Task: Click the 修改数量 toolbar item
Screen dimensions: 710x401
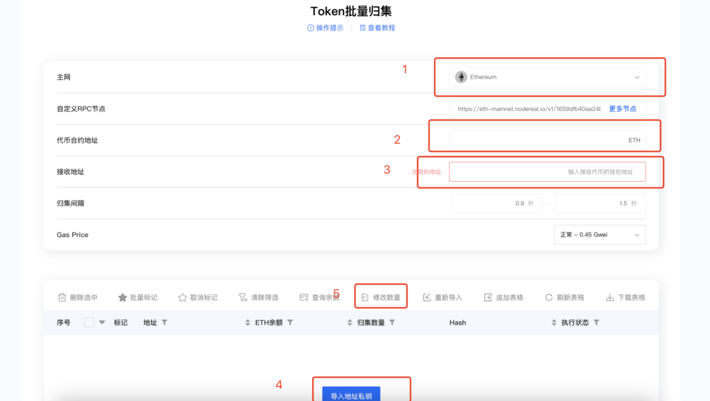Action: click(x=381, y=297)
